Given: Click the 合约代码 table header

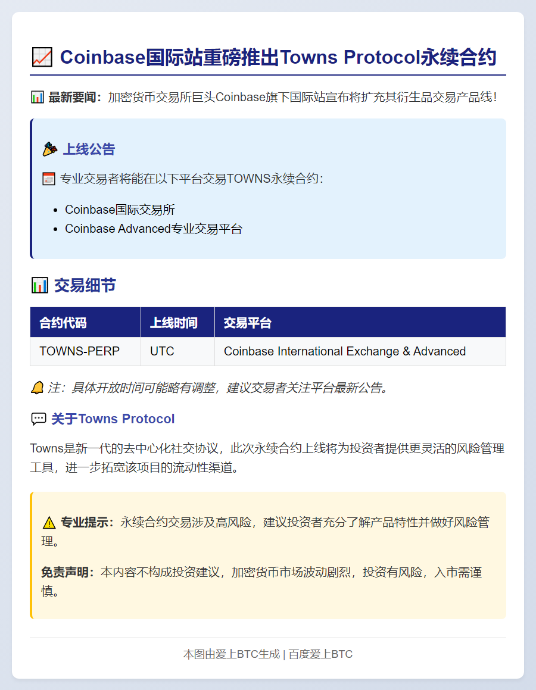Looking at the screenshot, I should click(85, 322).
